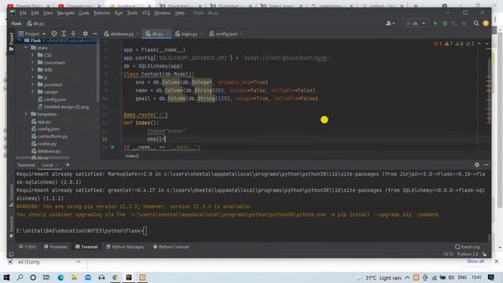The image size is (503, 283).
Task: Expand all in Project panel
Action: coord(64,34)
